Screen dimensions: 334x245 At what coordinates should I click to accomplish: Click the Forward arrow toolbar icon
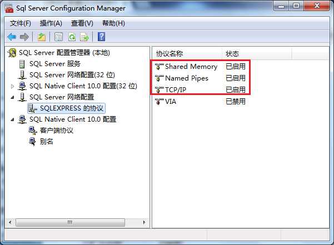[24, 37]
